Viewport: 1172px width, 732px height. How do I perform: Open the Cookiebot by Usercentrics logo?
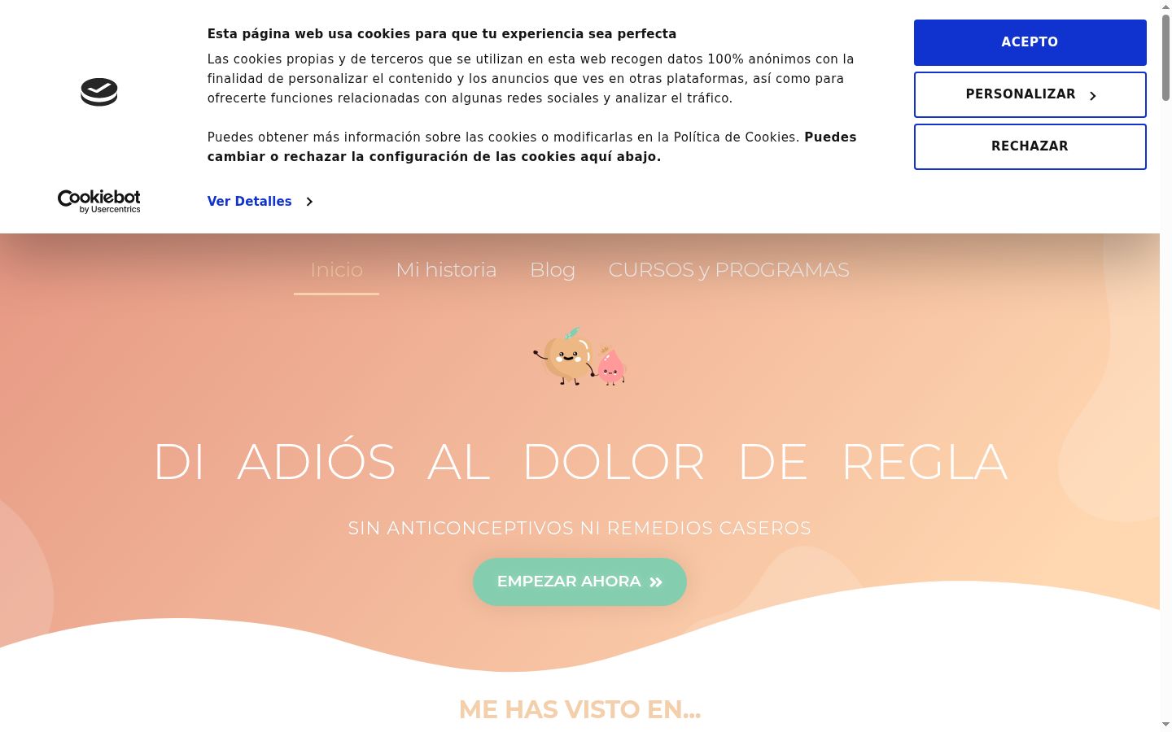[x=99, y=201]
